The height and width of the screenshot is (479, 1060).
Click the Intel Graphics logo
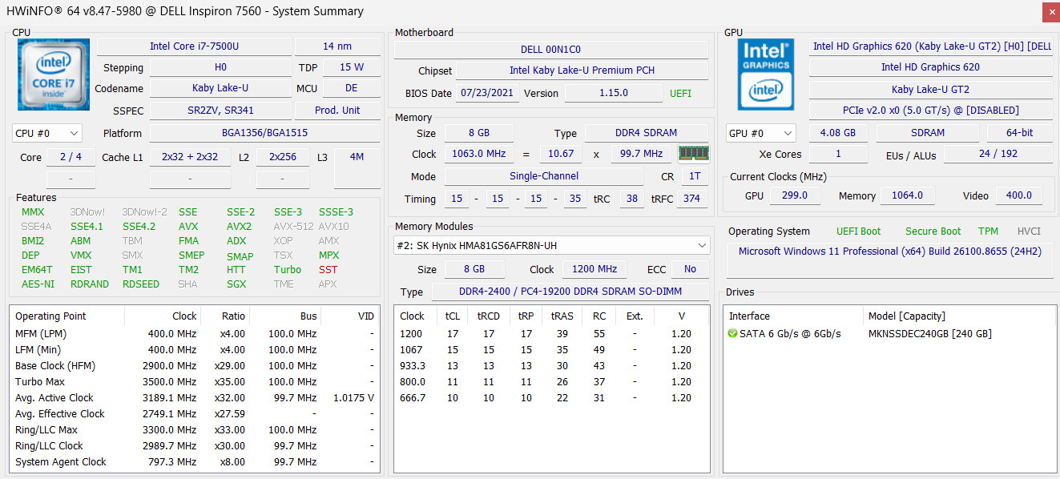point(766,74)
